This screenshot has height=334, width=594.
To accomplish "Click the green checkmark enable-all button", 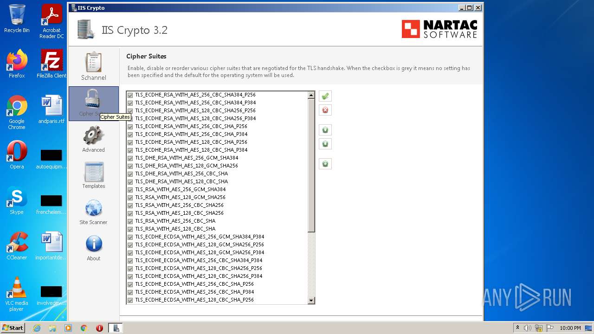I will (325, 96).
